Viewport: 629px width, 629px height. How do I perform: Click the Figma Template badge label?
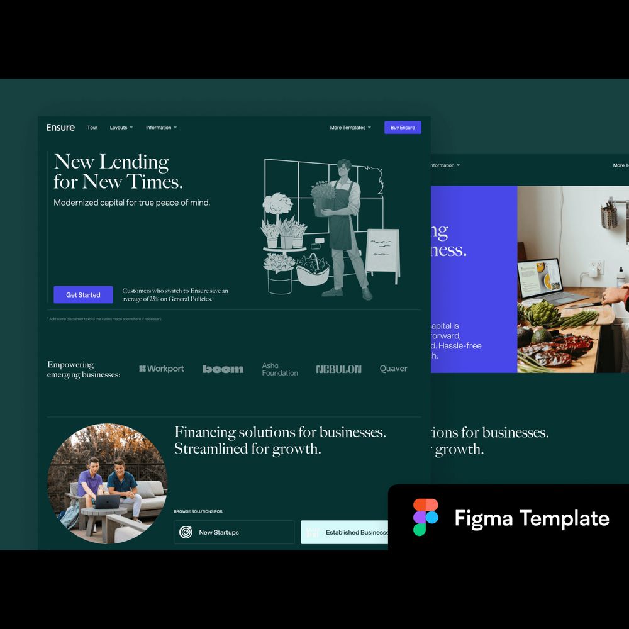(532, 518)
